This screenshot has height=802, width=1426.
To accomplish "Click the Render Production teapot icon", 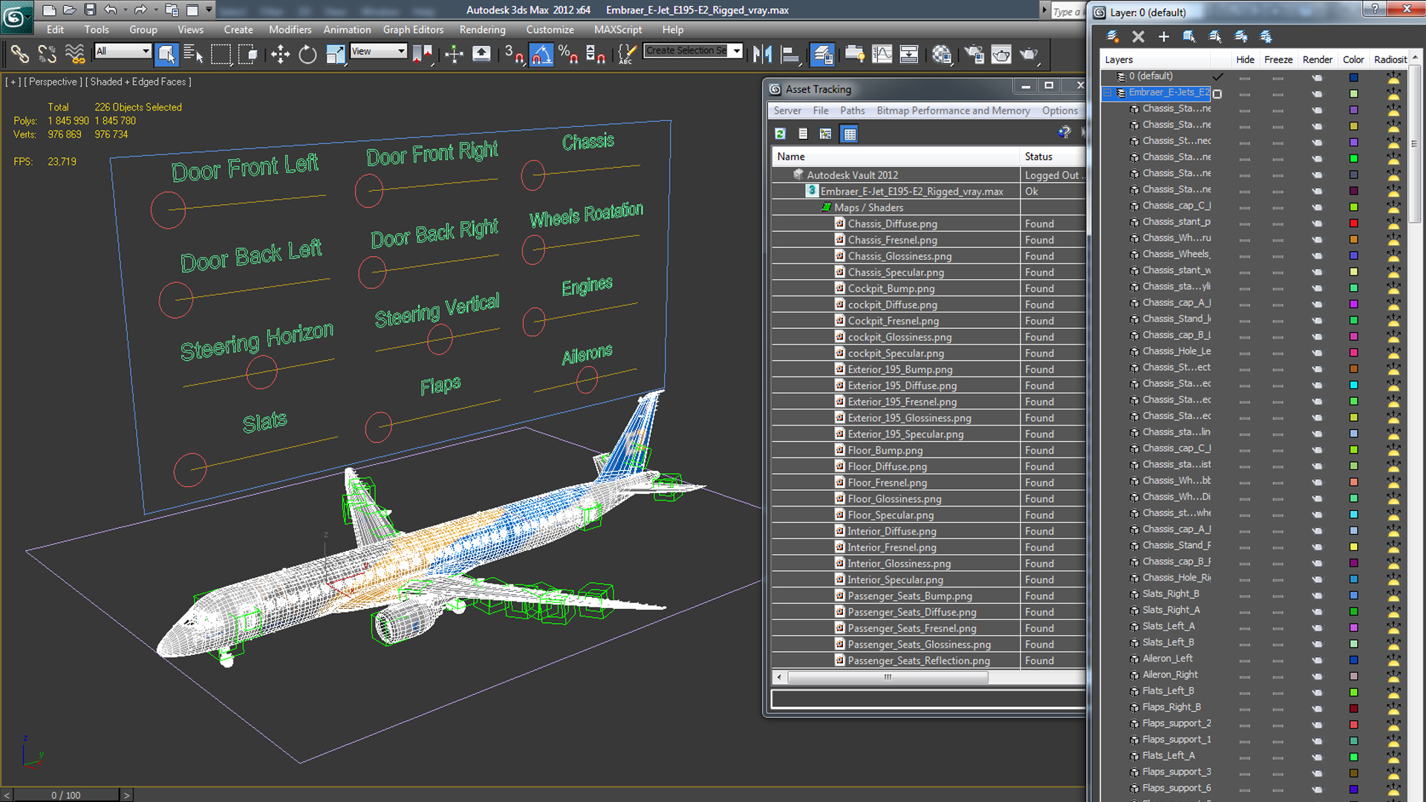I will pyautogui.click(x=1029, y=54).
